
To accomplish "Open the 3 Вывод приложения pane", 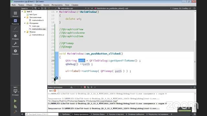I will 80,114.
